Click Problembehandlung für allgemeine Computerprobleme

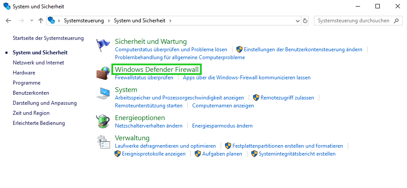pyautogui.click(x=180, y=57)
